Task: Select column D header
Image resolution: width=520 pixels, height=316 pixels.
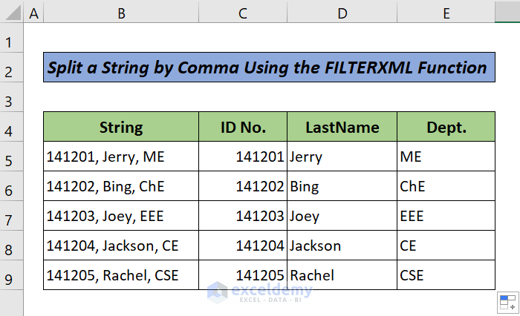Action: tap(342, 13)
